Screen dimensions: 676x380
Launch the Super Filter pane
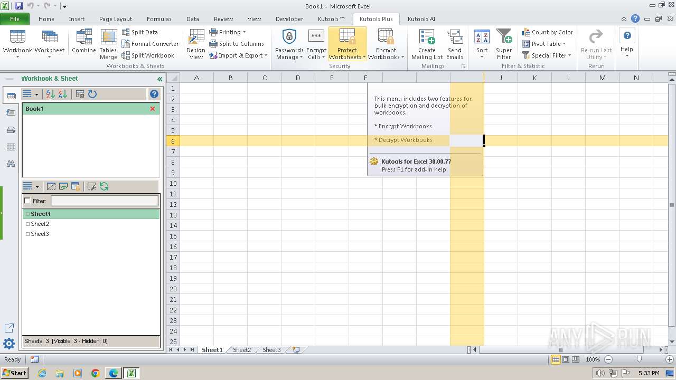click(x=504, y=44)
